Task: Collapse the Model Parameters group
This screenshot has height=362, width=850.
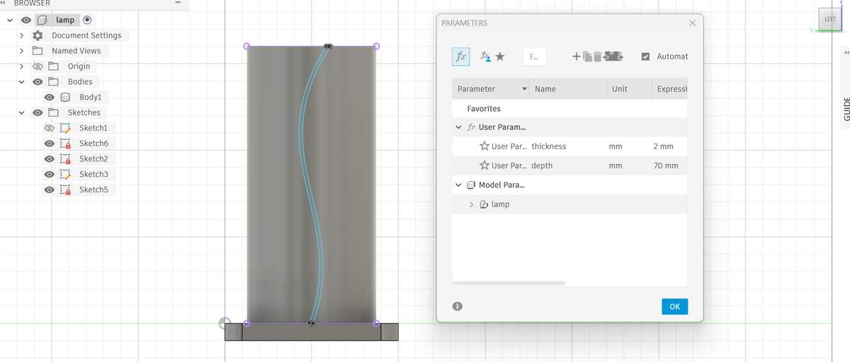Action: tap(459, 185)
